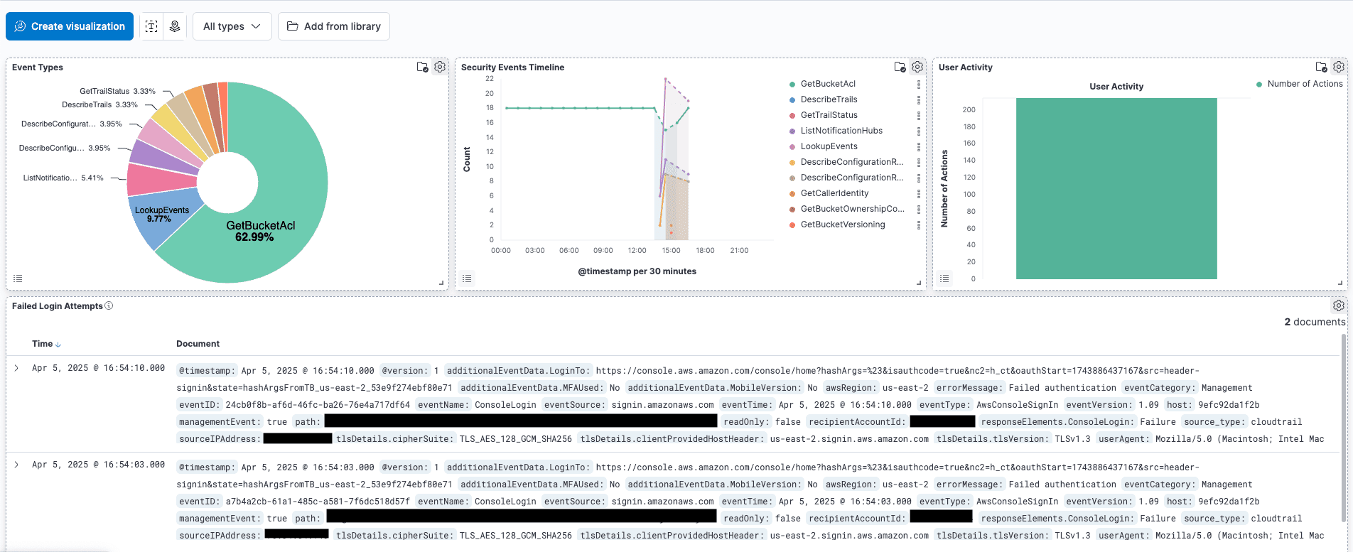Click info icon beside Failed Login Attempts
Image resolution: width=1353 pixels, height=552 pixels.
pyautogui.click(x=109, y=305)
